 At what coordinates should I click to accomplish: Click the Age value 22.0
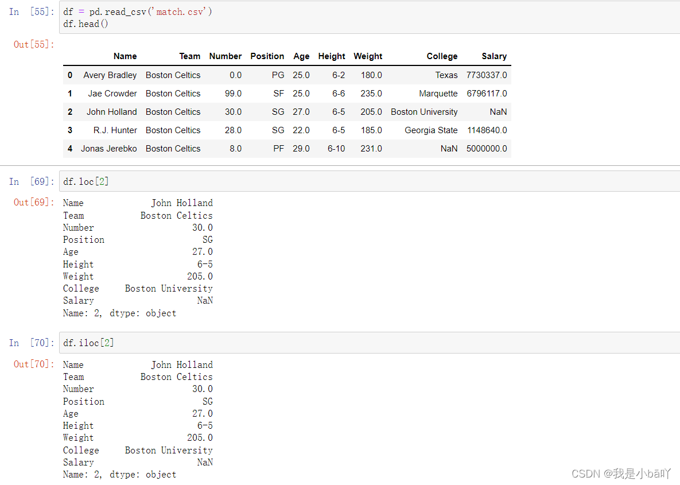coord(301,130)
